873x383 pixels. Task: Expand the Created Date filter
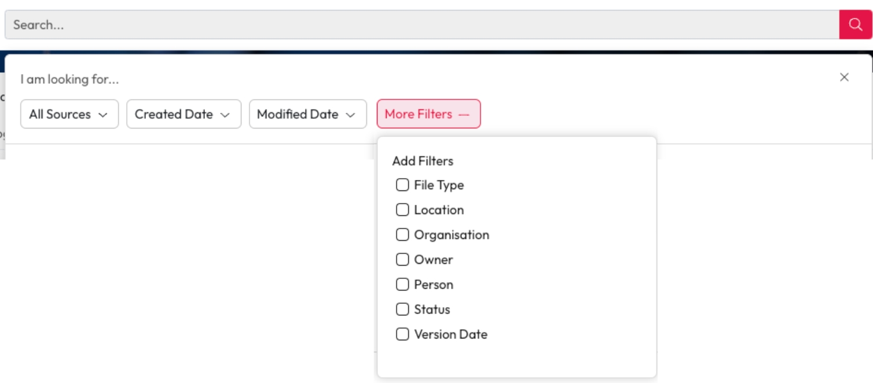[184, 115]
